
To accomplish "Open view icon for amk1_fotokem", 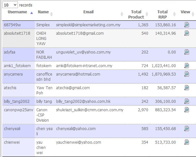I will point(187,66).
